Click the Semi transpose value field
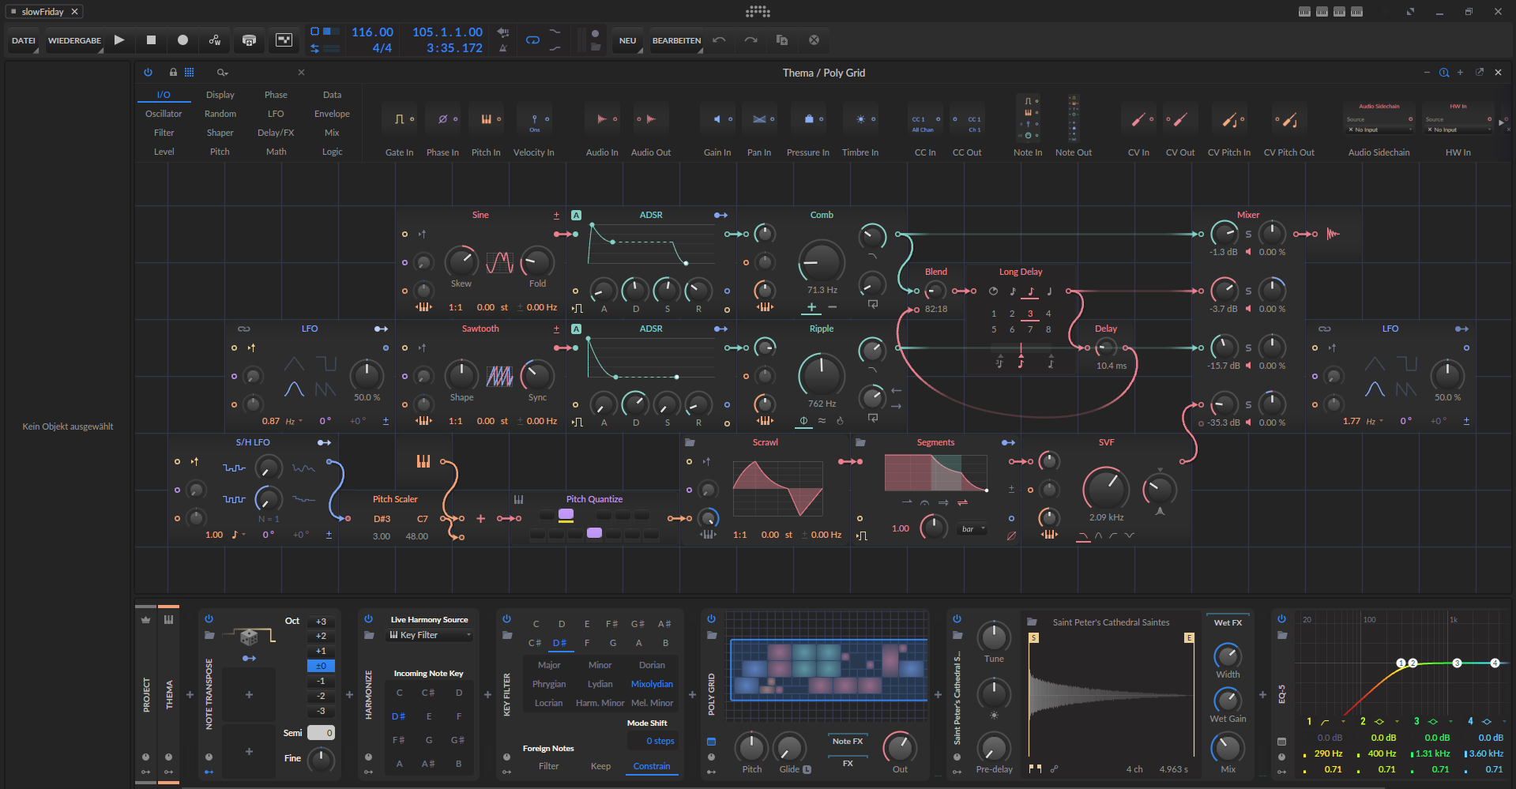The height and width of the screenshot is (789, 1516). [x=322, y=733]
